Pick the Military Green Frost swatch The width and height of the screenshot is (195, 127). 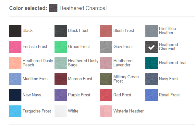[x=106, y=79]
